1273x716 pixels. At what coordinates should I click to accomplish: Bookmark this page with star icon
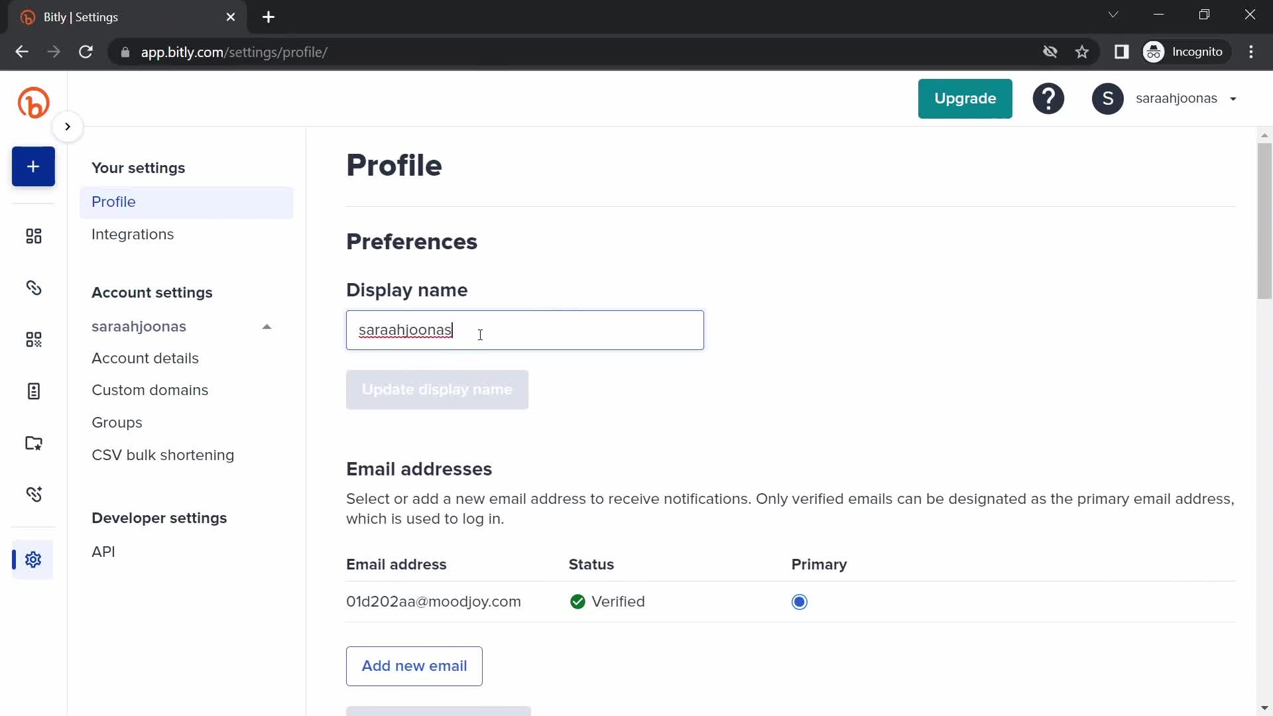[x=1082, y=52]
